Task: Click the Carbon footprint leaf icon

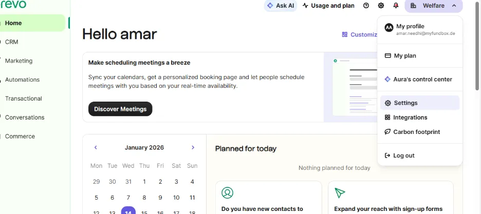Action: coord(388,132)
